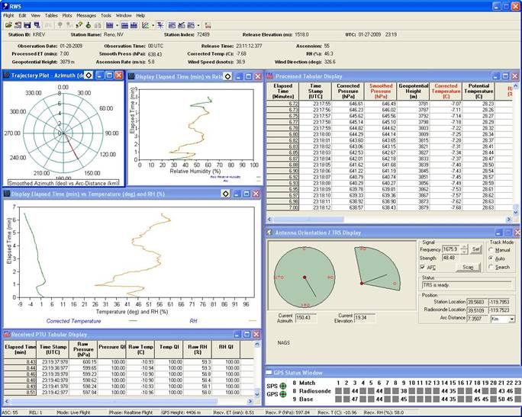The height and width of the screenshot is (417, 522).
Task: Open the plots chart toolbar icon
Action: click(146, 25)
